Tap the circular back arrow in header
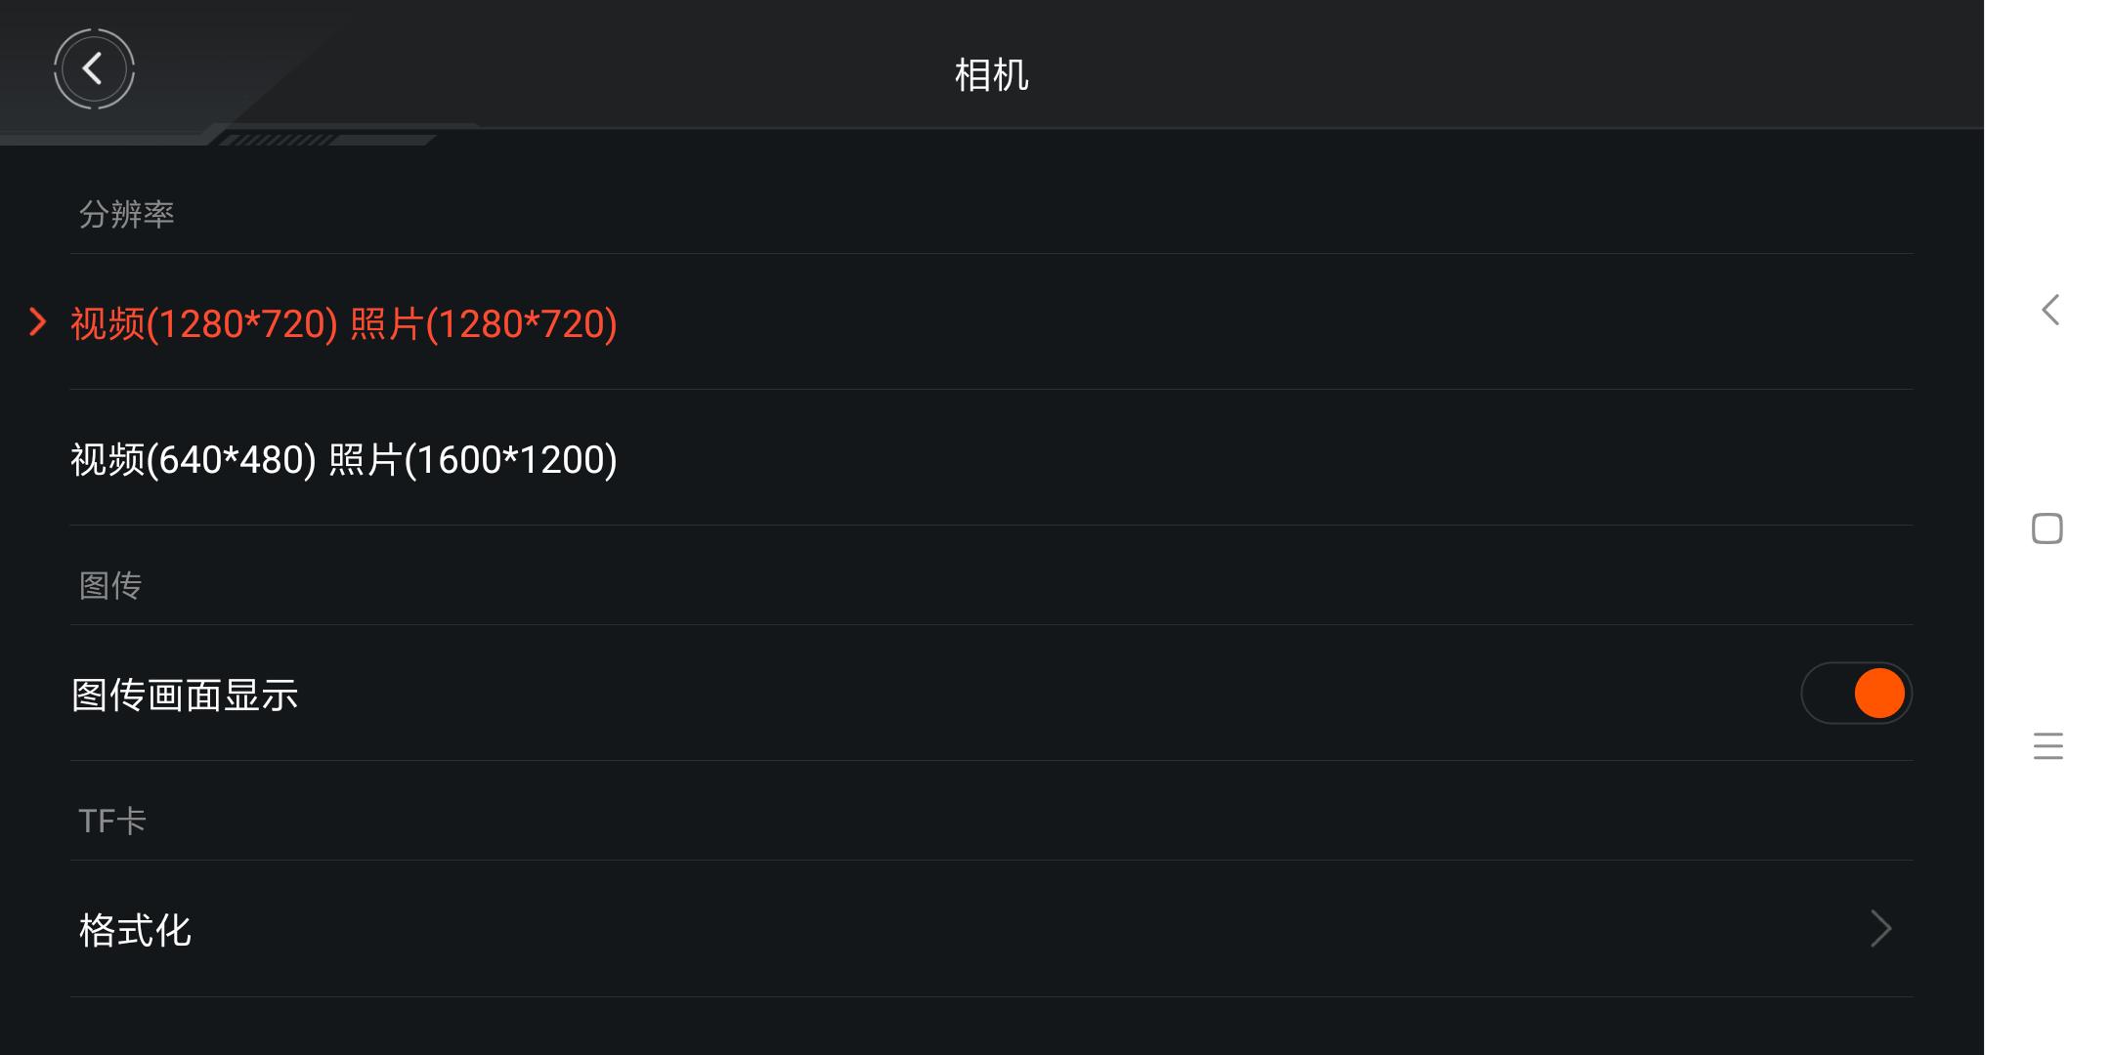This screenshot has width=2111, height=1055. (94, 68)
